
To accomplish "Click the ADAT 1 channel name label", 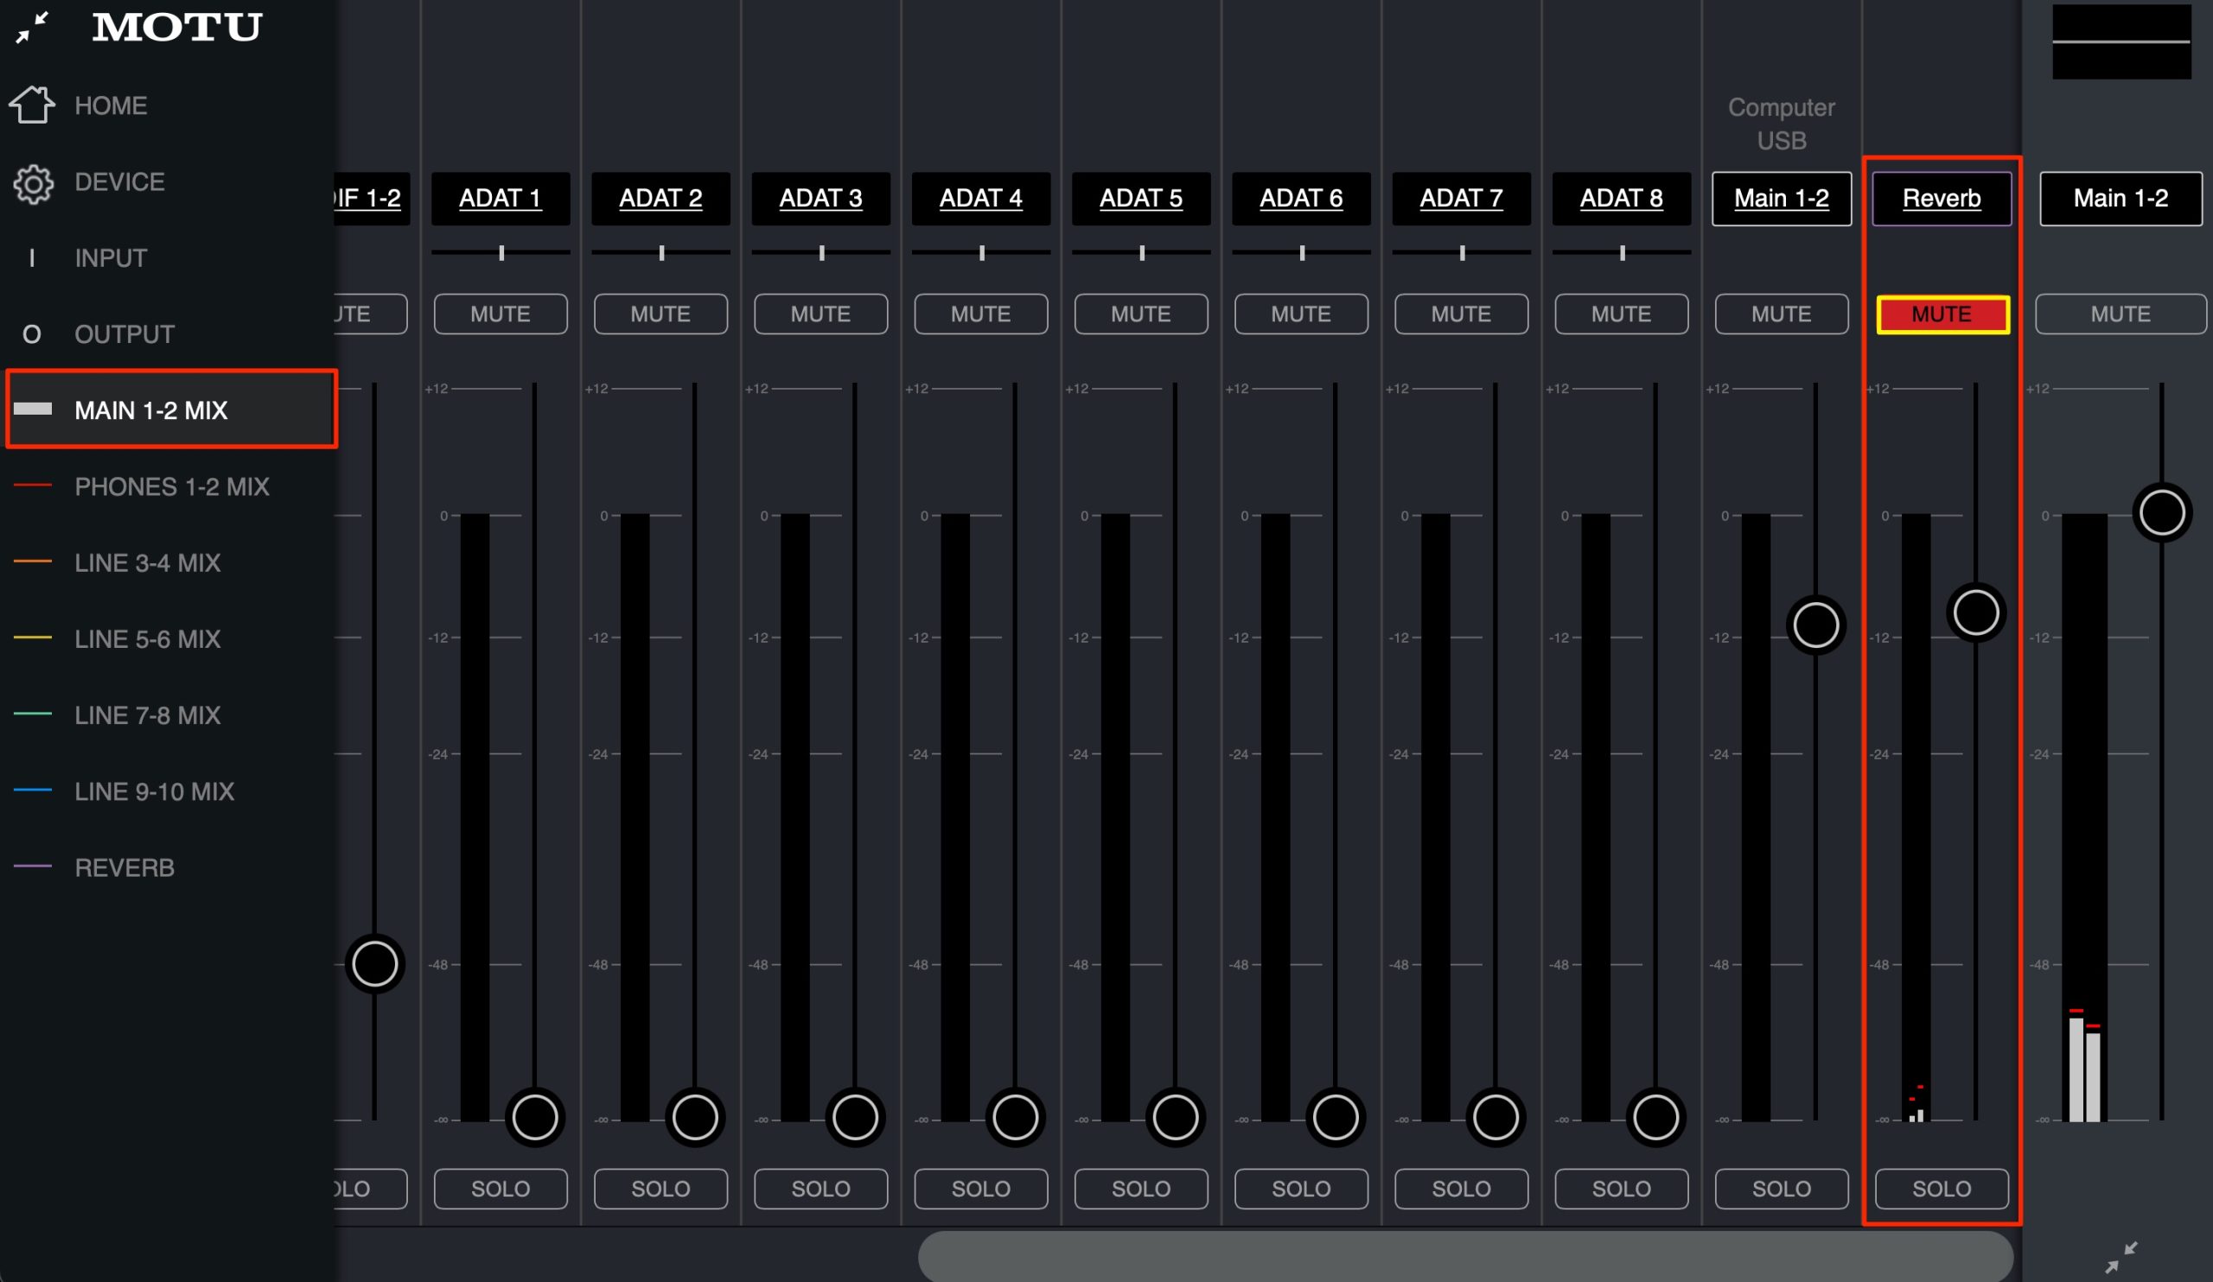I will (x=501, y=199).
